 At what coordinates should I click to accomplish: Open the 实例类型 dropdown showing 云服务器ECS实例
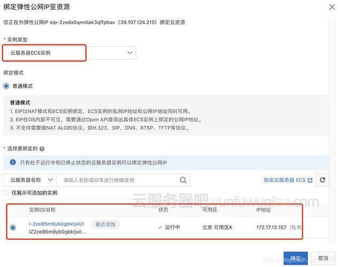pos(70,53)
